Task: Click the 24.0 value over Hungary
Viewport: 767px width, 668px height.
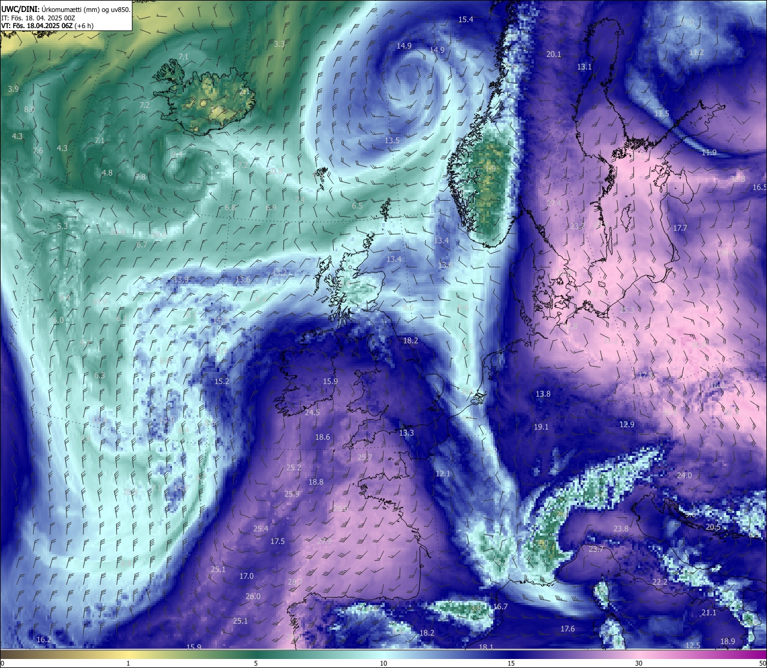Action: pos(684,476)
